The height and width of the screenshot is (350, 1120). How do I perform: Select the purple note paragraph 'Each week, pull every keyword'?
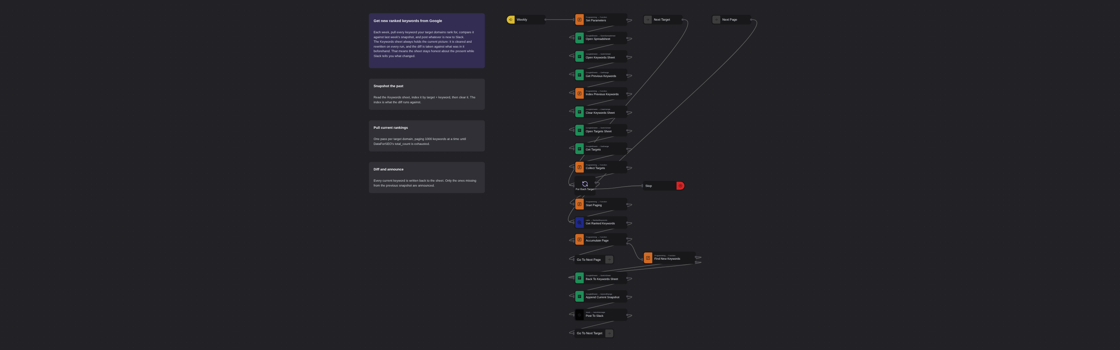[424, 44]
